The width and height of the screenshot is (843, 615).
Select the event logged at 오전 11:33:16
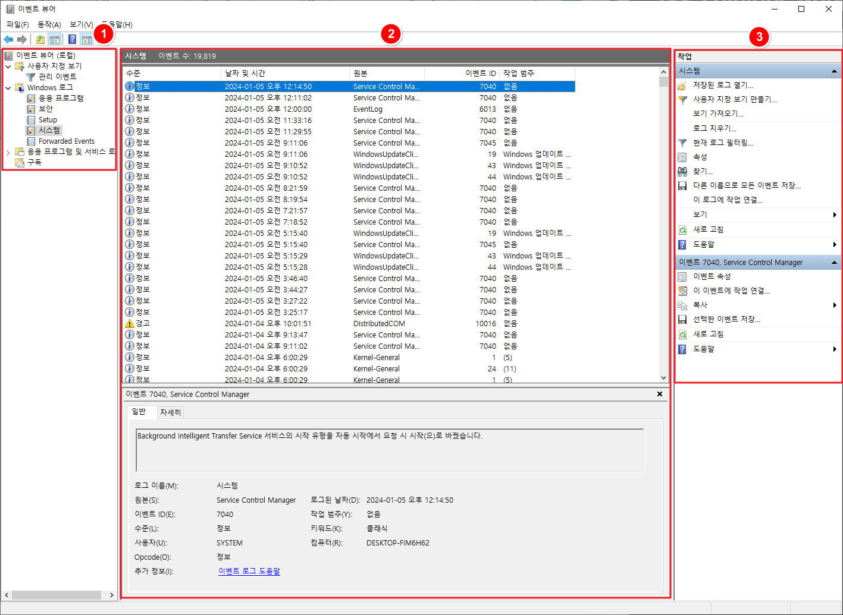tap(349, 120)
